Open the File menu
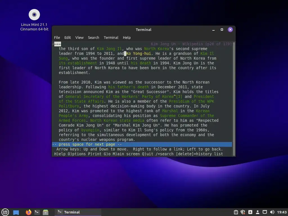 coord(57,37)
